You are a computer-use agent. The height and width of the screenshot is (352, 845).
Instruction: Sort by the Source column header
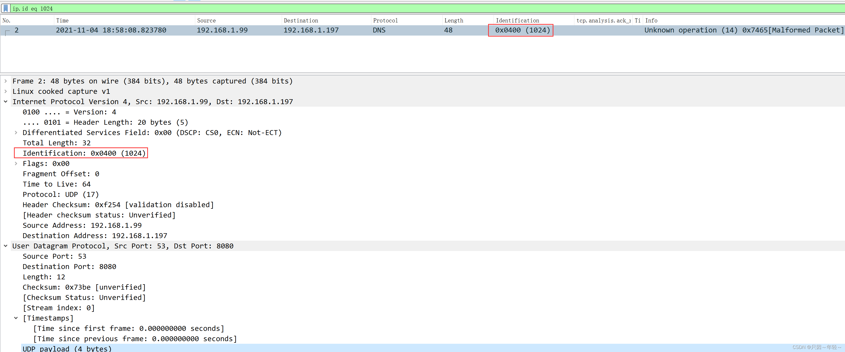[206, 21]
